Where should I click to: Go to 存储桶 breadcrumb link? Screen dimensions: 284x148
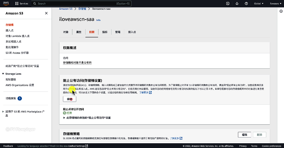82,9
